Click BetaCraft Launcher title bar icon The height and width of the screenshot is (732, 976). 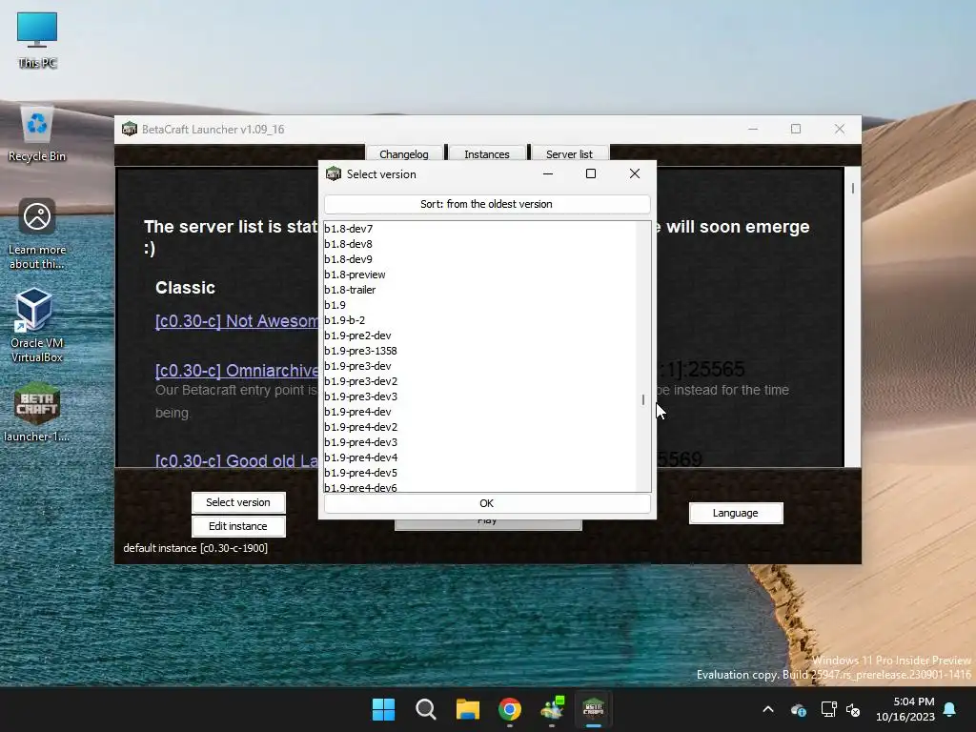click(x=130, y=129)
